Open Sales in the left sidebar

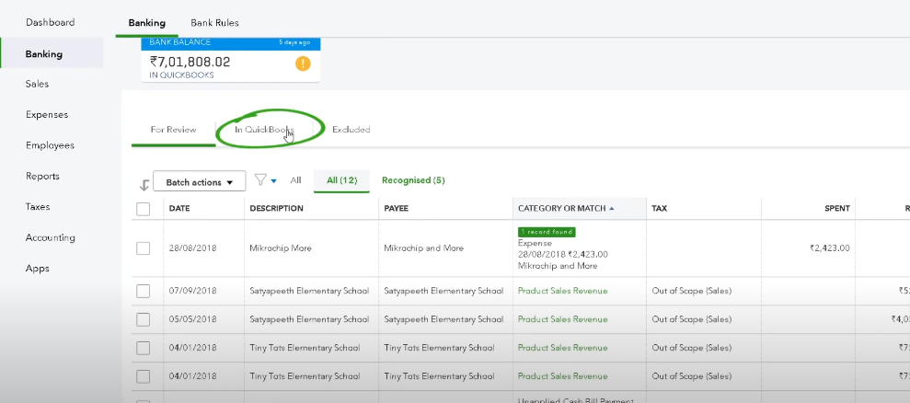pyautogui.click(x=38, y=84)
